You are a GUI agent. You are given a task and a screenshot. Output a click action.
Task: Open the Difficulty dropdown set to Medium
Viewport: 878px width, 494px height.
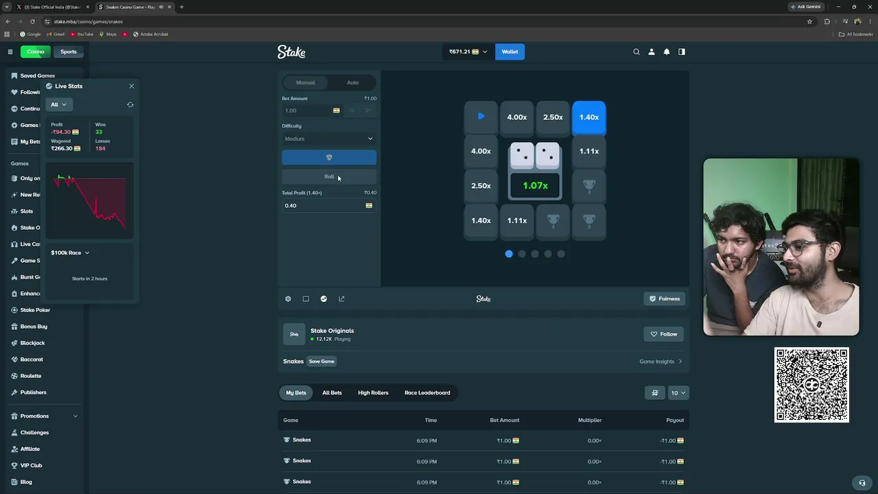pyautogui.click(x=329, y=139)
